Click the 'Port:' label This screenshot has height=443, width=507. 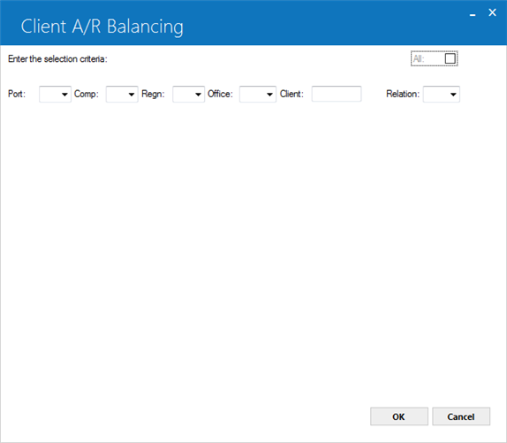click(x=17, y=94)
